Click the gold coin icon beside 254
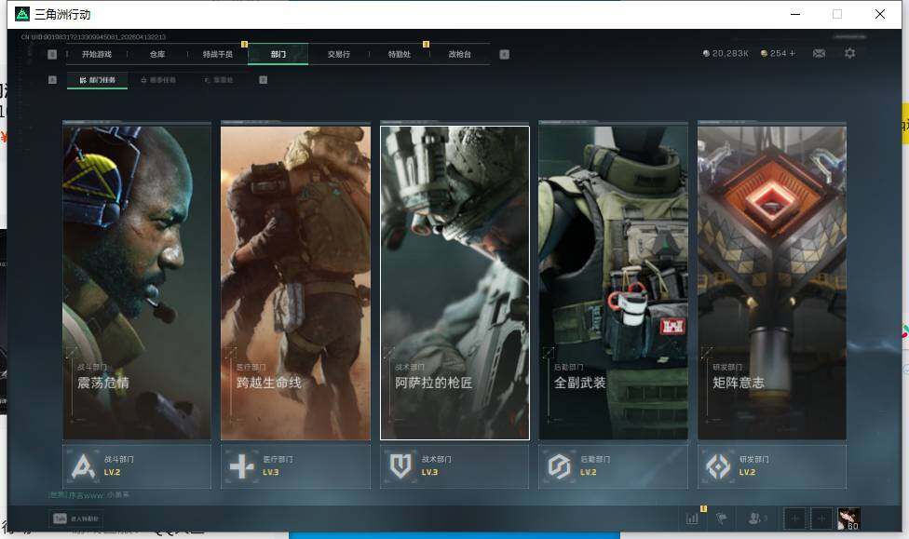Image resolution: width=909 pixels, height=539 pixels. click(x=764, y=53)
